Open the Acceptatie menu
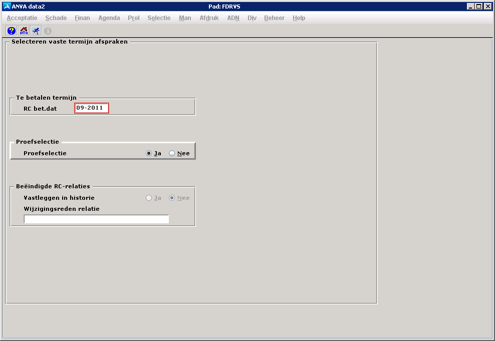495x341 pixels. coord(22,18)
